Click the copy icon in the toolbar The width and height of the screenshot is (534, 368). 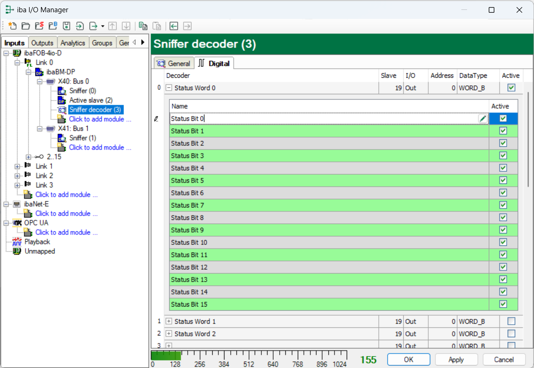coord(143,26)
